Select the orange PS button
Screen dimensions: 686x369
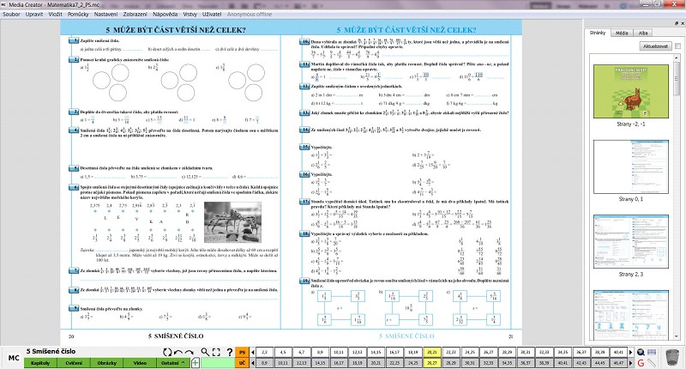pyautogui.click(x=242, y=352)
